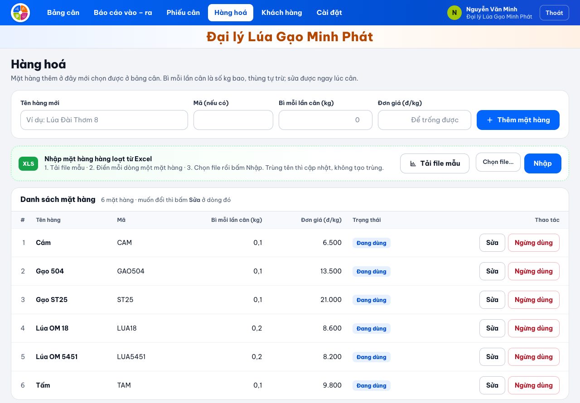The width and height of the screenshot is (580, 403).
Task: Select the item name Lúa OM 18
Action: pos(52,328)
